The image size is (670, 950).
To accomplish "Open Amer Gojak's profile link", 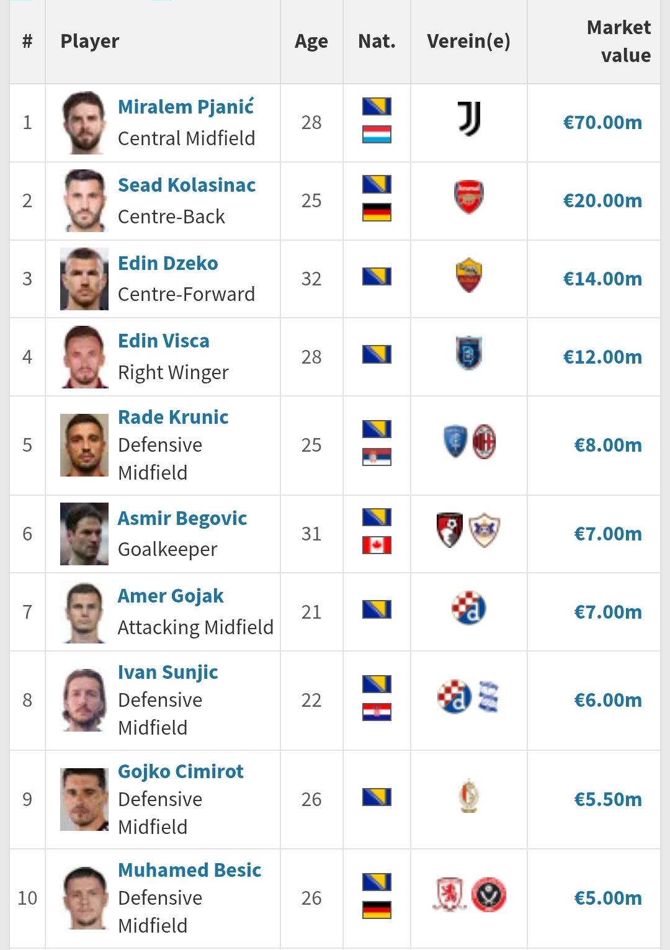I will click(171, 596).
